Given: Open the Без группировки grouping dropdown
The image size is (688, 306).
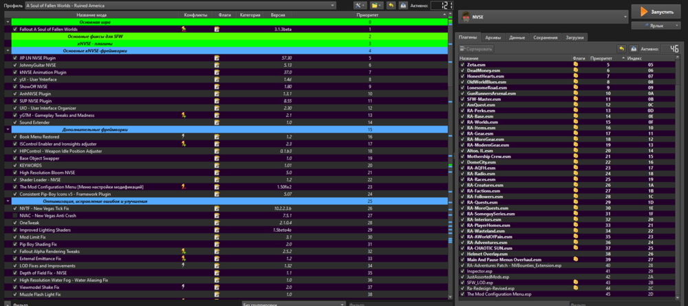Looking at the screenshot, I should click(294, 303).
